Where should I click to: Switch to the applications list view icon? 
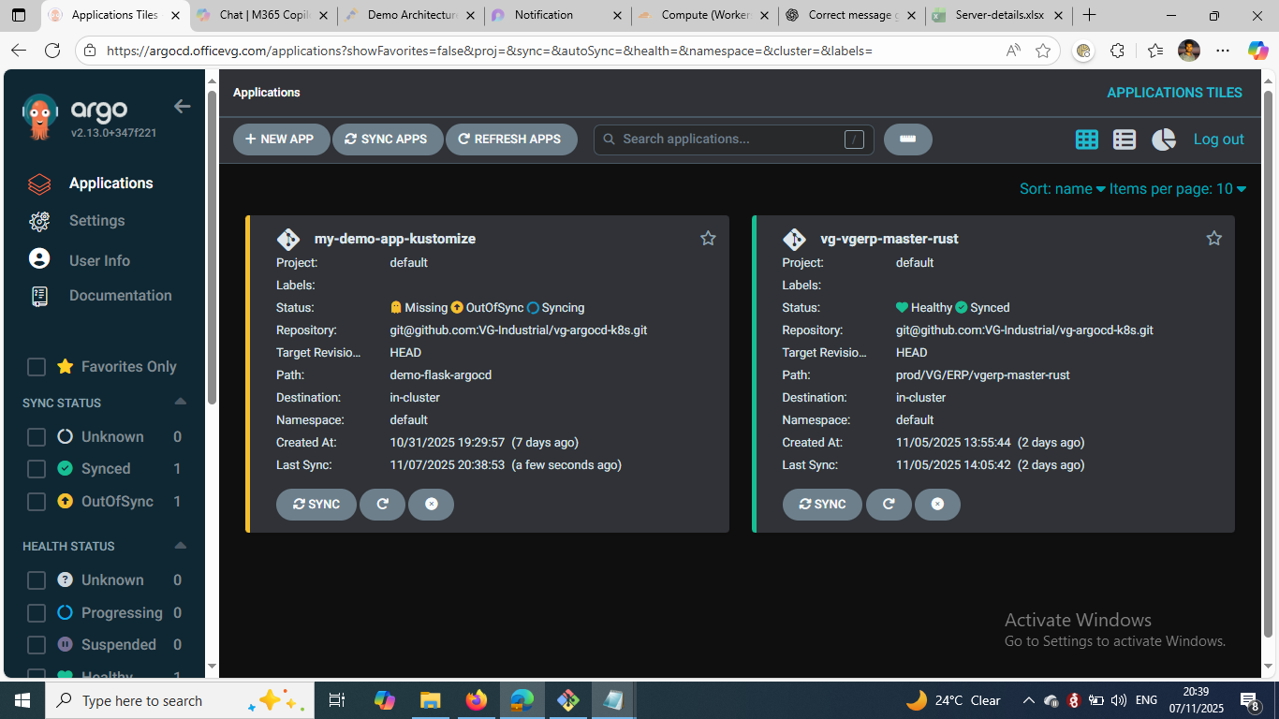1125,139
